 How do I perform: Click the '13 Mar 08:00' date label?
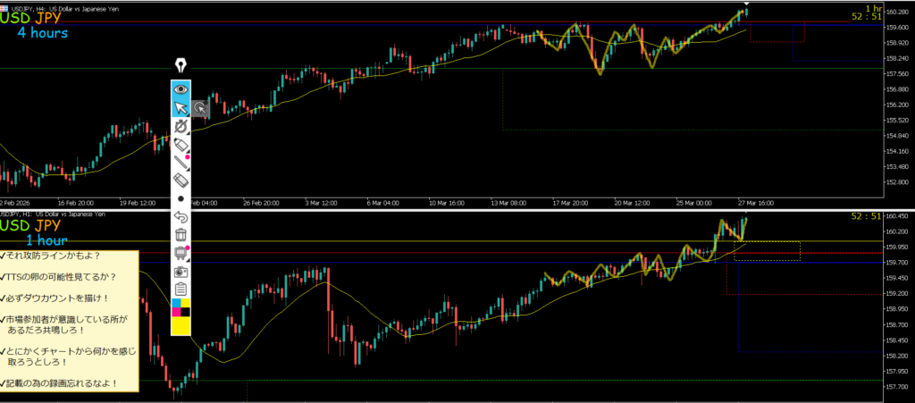click(508, 203)
